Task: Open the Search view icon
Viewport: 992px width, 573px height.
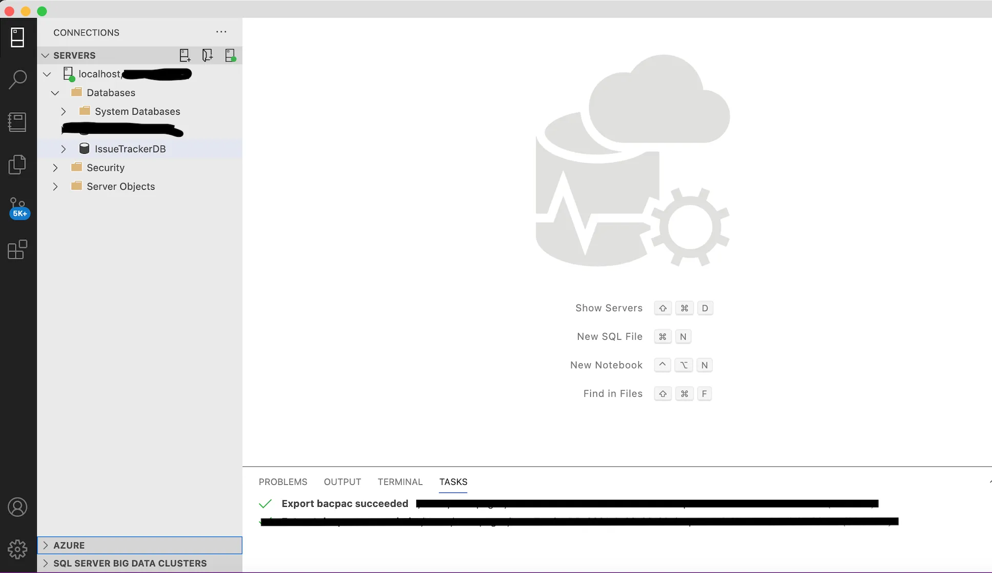Action: (17, 79)
